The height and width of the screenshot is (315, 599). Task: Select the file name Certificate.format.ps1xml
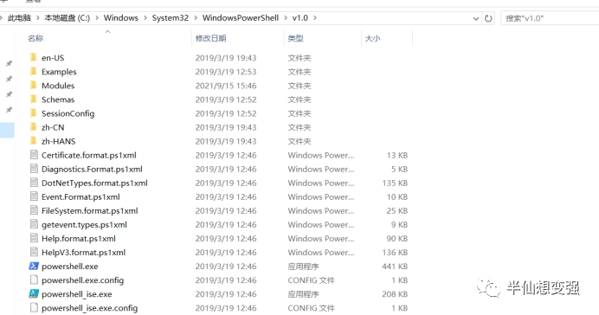click(x=88, y=155)
